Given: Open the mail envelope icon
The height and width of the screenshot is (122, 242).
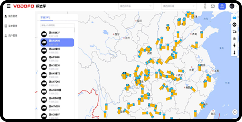Looking at the screenshot, I should (x=213, y=6).
